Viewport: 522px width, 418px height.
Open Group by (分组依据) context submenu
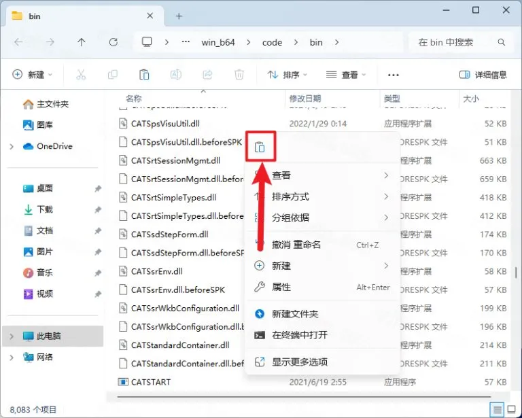[x=322, y=217]
